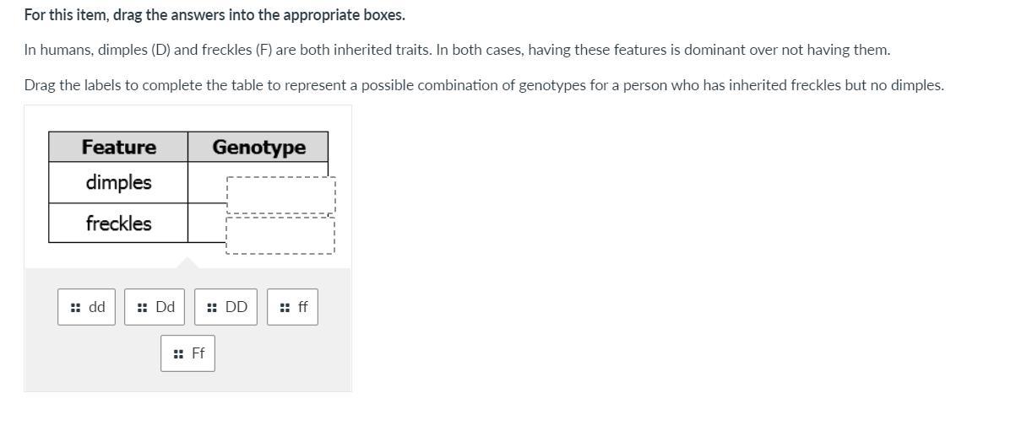The height and width of the screenshot is (447, 1016).
Task: Click the 'Drag the labels to complete' sentence
Action: coord(483,85)
